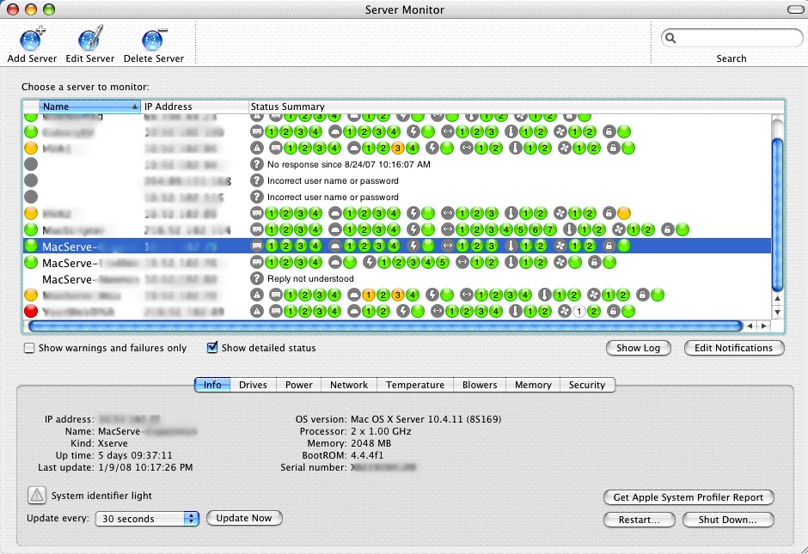This screenshot has height=554, width=808.
Task: Click the scroll left arrow of server list
Action: [x=750, y=326]
